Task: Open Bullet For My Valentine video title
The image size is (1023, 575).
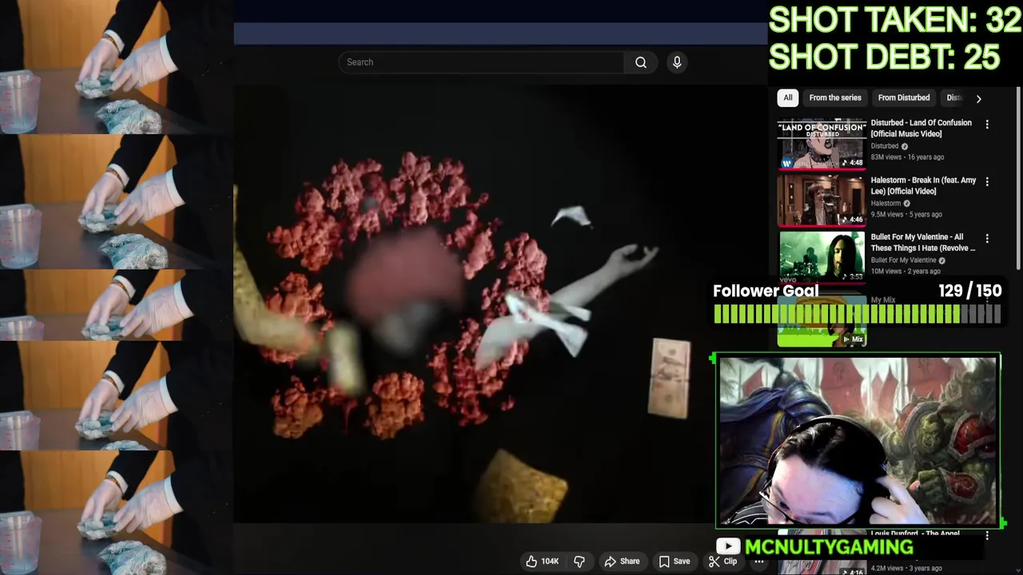Action: (923, 242)
